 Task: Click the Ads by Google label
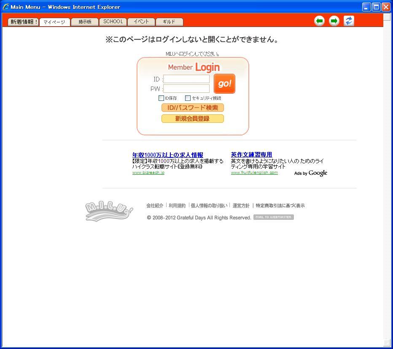coord(311,173)
